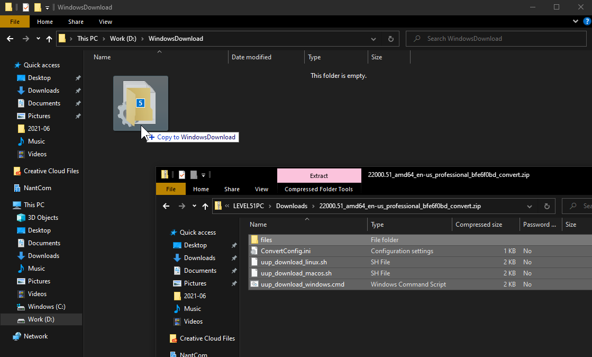Open the Customize Quick Access Toolbar dropdown
This screenshot has width=592, height=357.
pos(47,7)
